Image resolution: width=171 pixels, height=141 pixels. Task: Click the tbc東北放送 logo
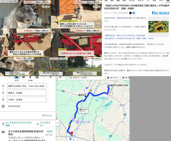160,13
